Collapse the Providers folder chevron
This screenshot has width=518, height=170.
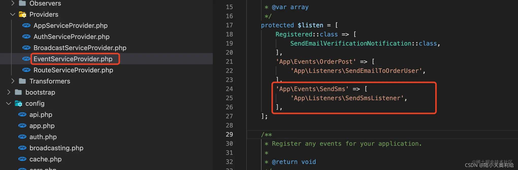click(13, 14)
